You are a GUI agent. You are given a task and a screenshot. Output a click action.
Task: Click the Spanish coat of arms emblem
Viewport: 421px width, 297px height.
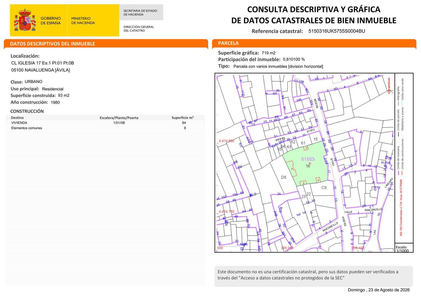25,20
